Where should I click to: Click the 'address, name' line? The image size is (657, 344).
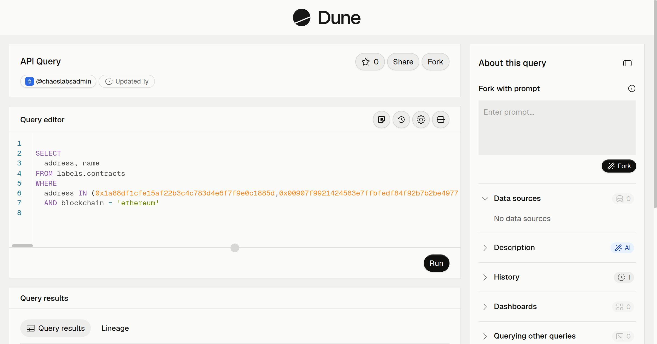(72, 163)
